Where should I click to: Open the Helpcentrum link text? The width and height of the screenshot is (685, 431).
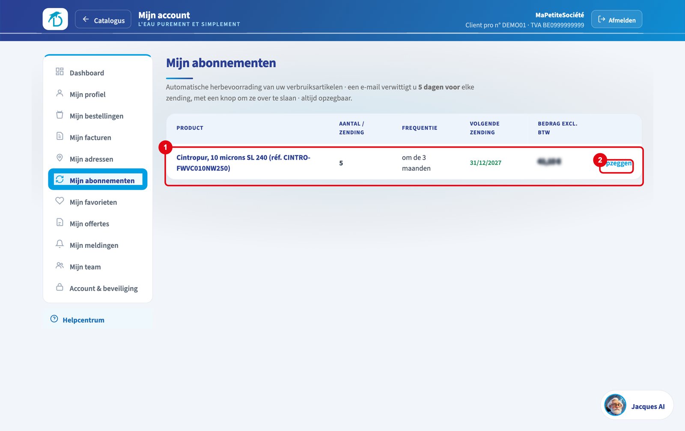pos(83,320)
